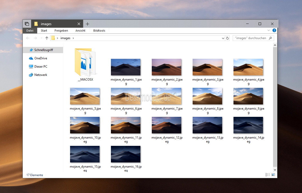Add a new tab with the plus button

pyautogui.click(x=87, y=24)
